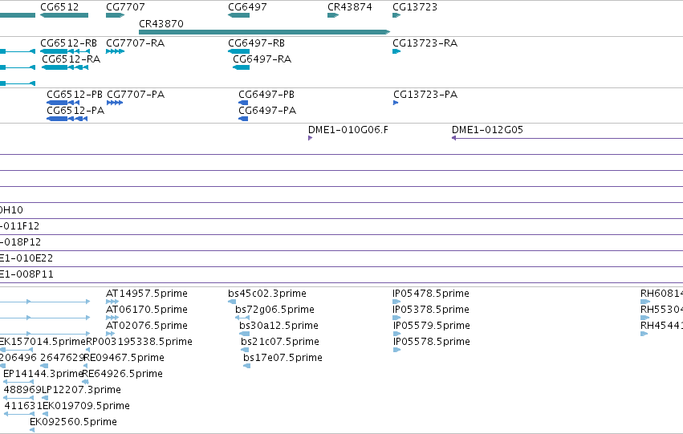Click the bs17e07.5prime EST glyph
Viewport: 683px width, 434px height.
pyautogui.click(x=247, y=366)
